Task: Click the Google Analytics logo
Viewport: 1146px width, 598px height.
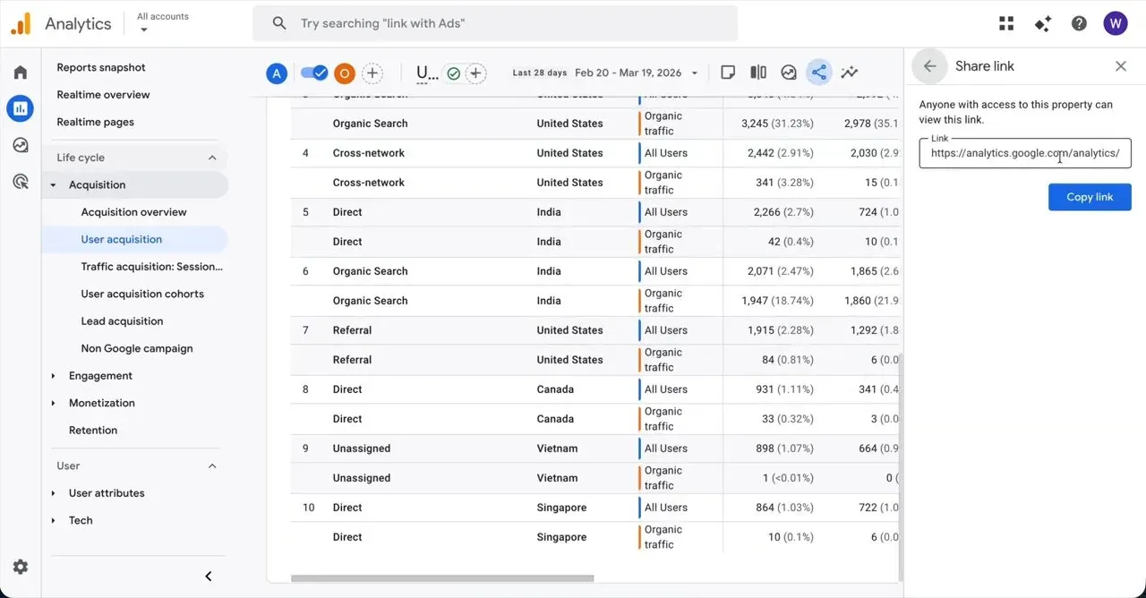Action: [x=21, y=23]
